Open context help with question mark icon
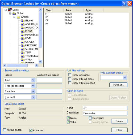The image size is (133, 135). [124, 4]
